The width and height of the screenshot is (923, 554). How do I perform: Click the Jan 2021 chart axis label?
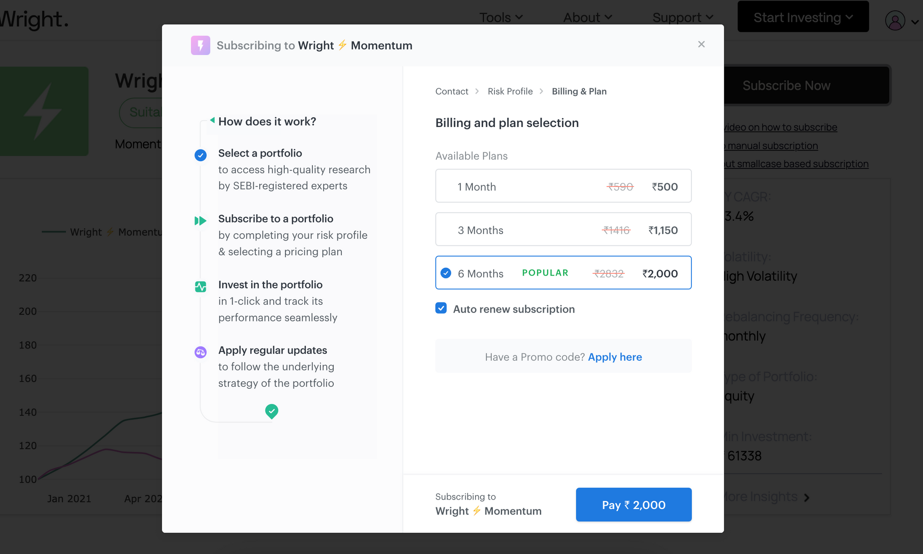(x=69, y=499)
